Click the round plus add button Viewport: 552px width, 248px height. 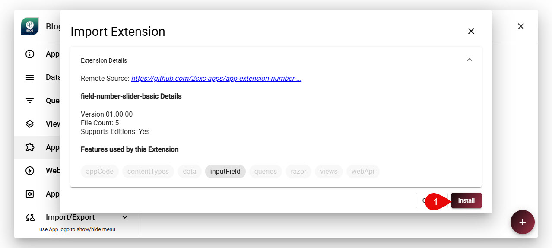click(522, 222)
